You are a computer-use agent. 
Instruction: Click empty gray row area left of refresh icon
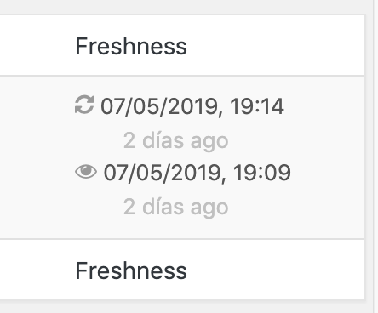point(37,157)
